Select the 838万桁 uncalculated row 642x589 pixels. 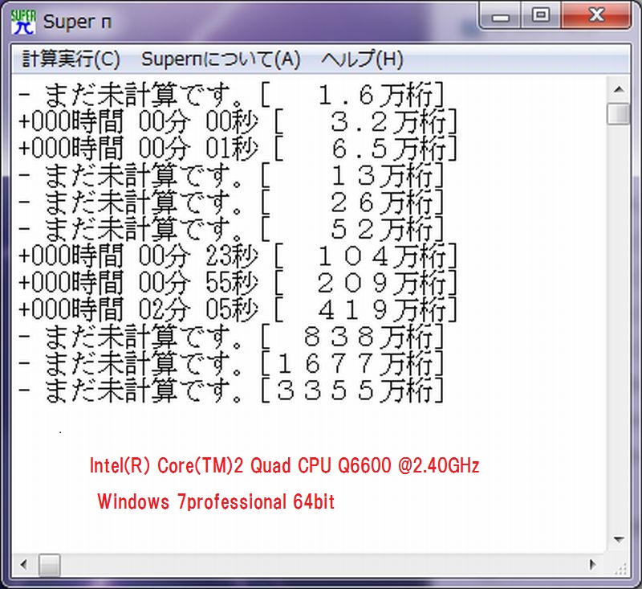point(231,337)
